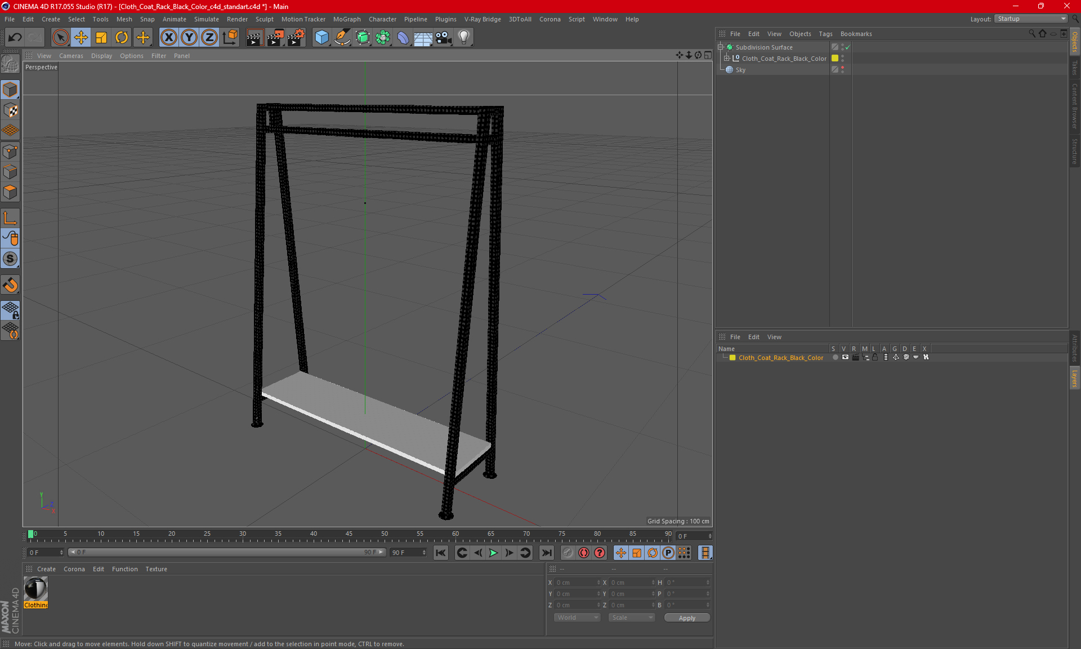This screenshot has width=1081, height=649.
Task: Add a Cube primitive object
Action: point(321,38)
